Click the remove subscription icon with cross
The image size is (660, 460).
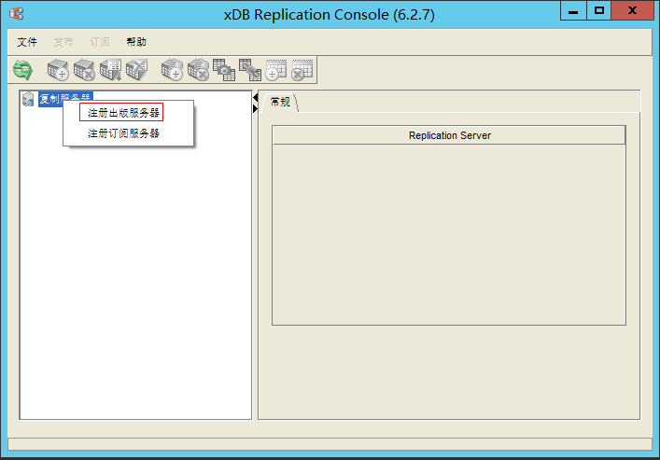point(198,70)
